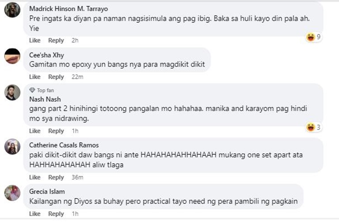The width and height of the screenshot is (339, 222).
Task: Open the Nash Nash name link
Action: pyautogui.click(x=45, y=99)
